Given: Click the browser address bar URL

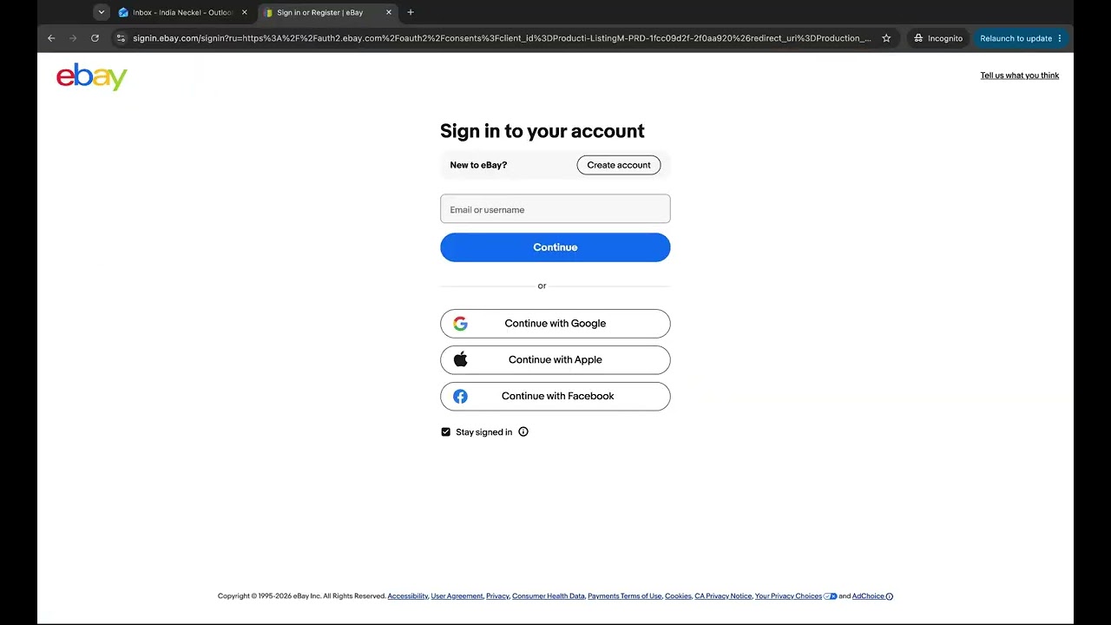Looking at the screenshot, I should tap(502, 38).
